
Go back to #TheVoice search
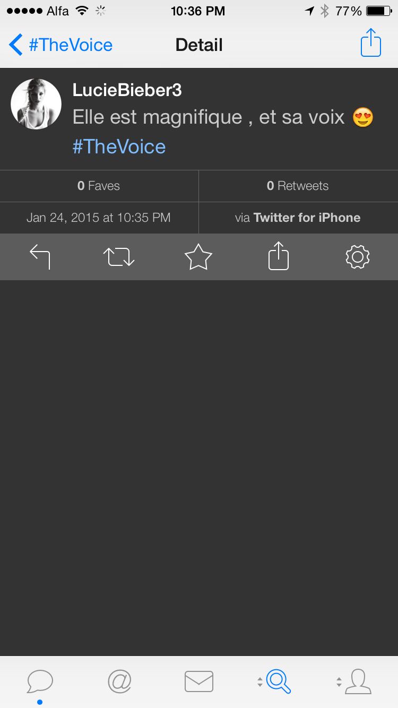point(61,45)
